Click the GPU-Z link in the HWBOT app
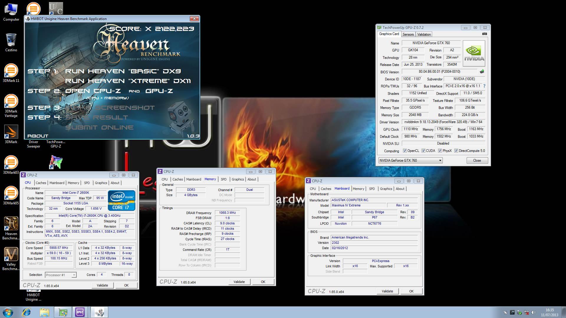Screen dimensions: 566x318 159,91
